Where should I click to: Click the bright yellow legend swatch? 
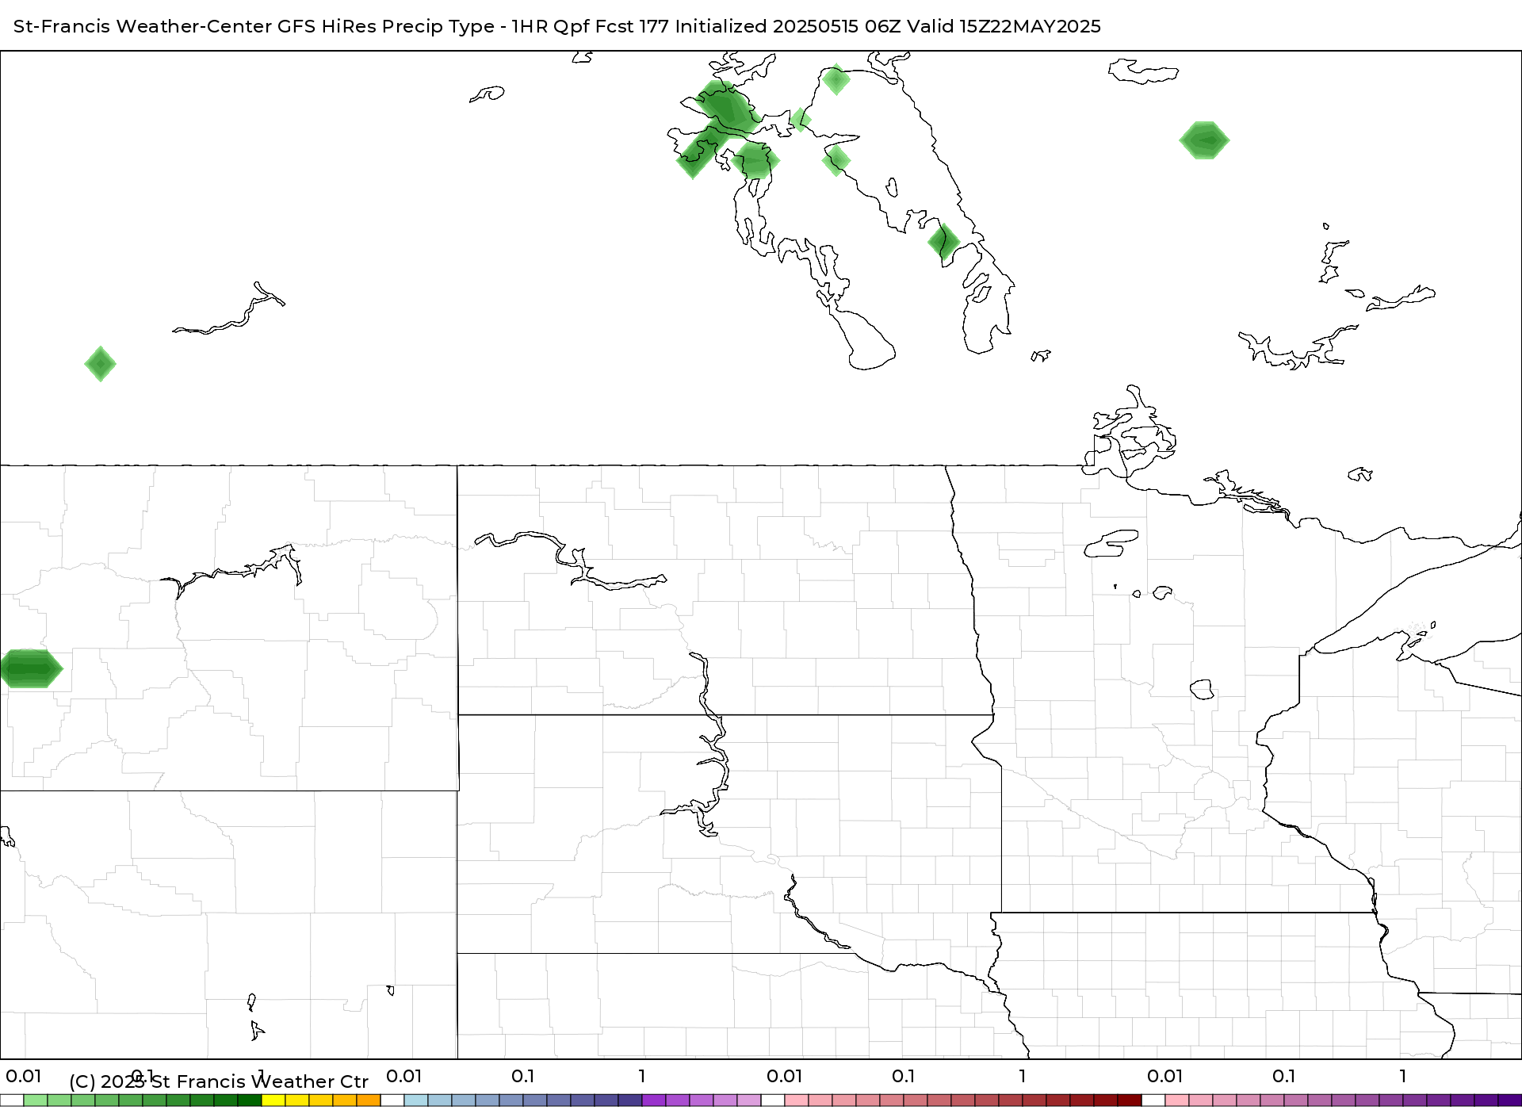click(273, 1100)
